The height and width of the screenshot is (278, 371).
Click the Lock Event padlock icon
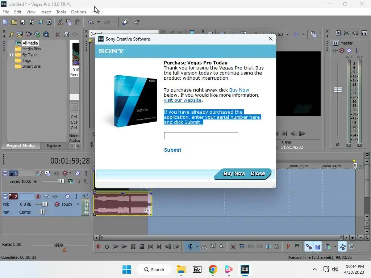click(x=276, y=247)
